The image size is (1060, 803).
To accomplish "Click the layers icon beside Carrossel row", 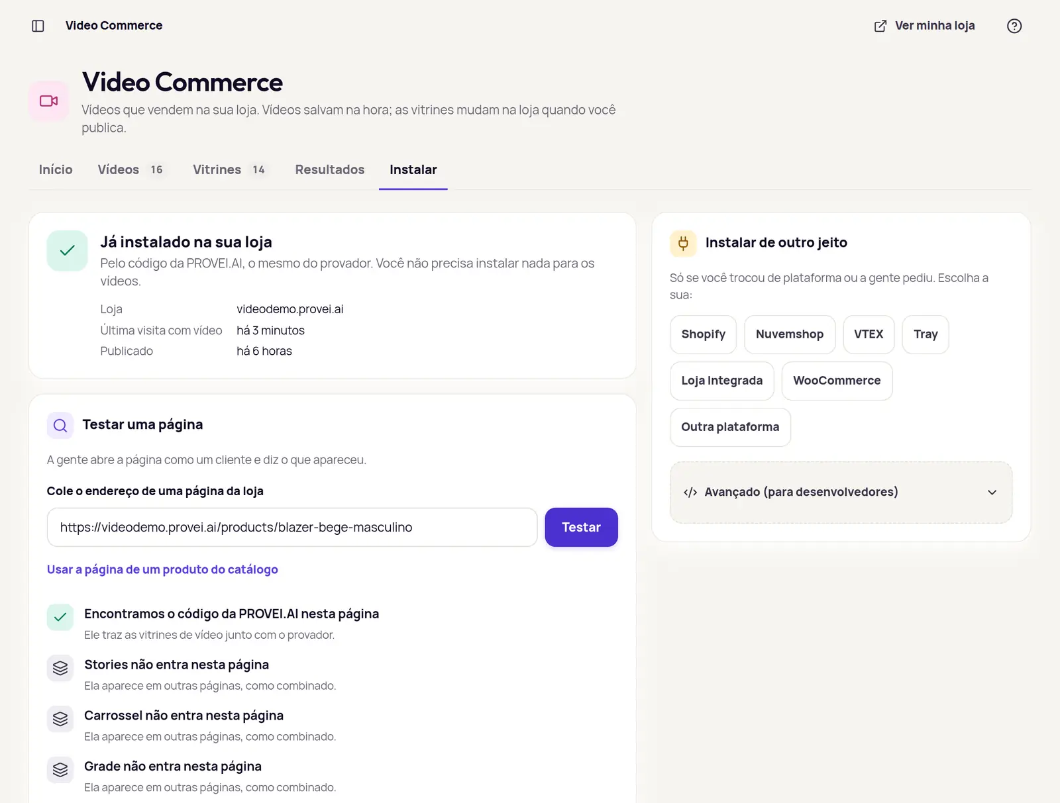I will coord(60,719).
